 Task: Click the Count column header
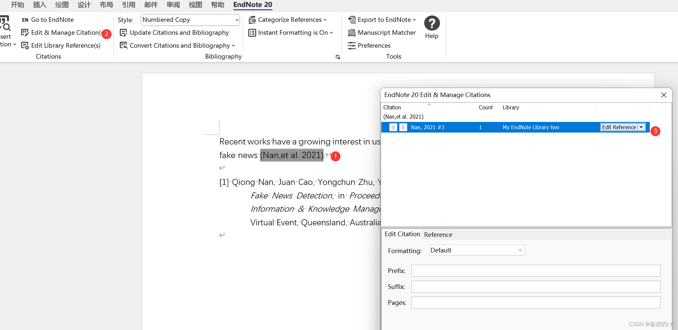tap(486, 107)
